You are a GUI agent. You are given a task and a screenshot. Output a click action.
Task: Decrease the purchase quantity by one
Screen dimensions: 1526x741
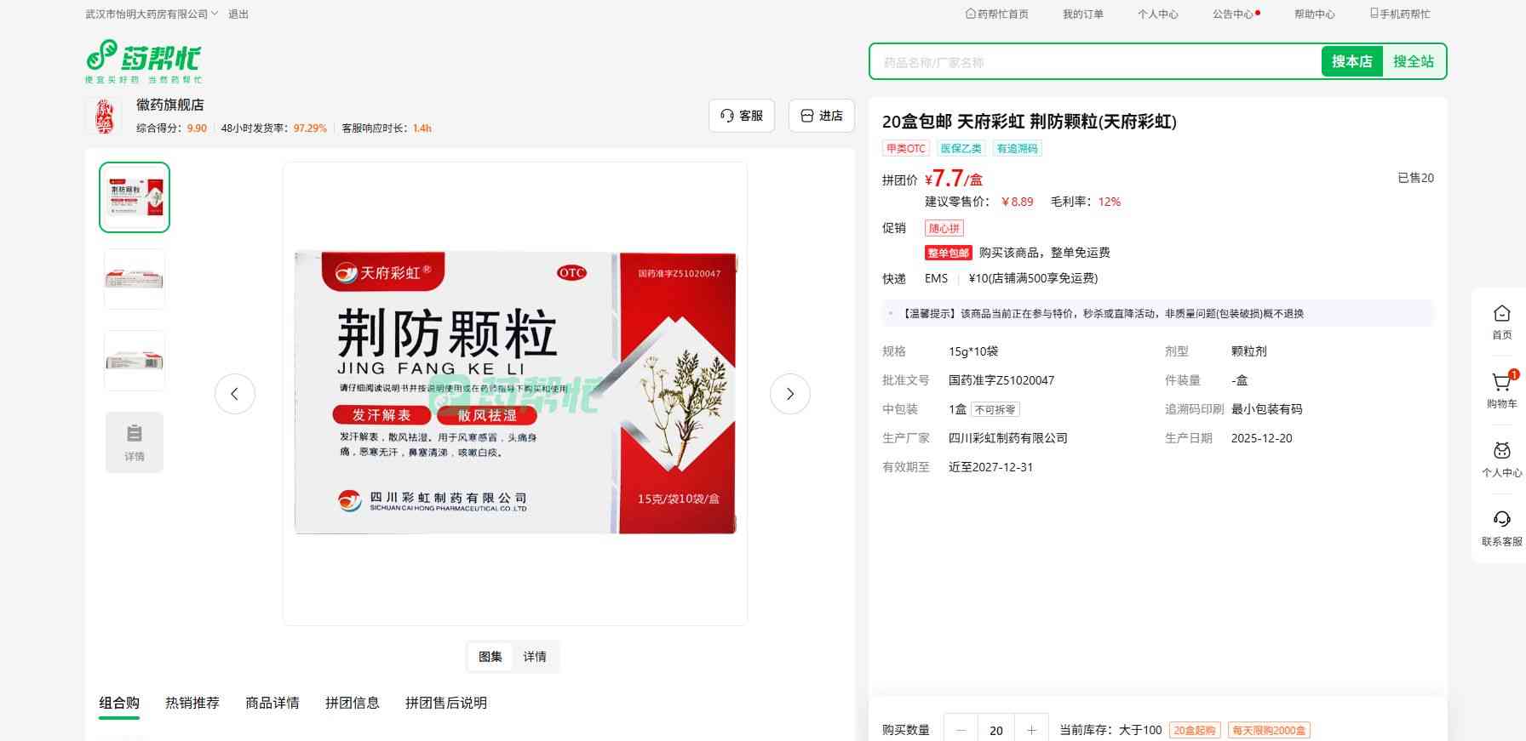[961, 730]
